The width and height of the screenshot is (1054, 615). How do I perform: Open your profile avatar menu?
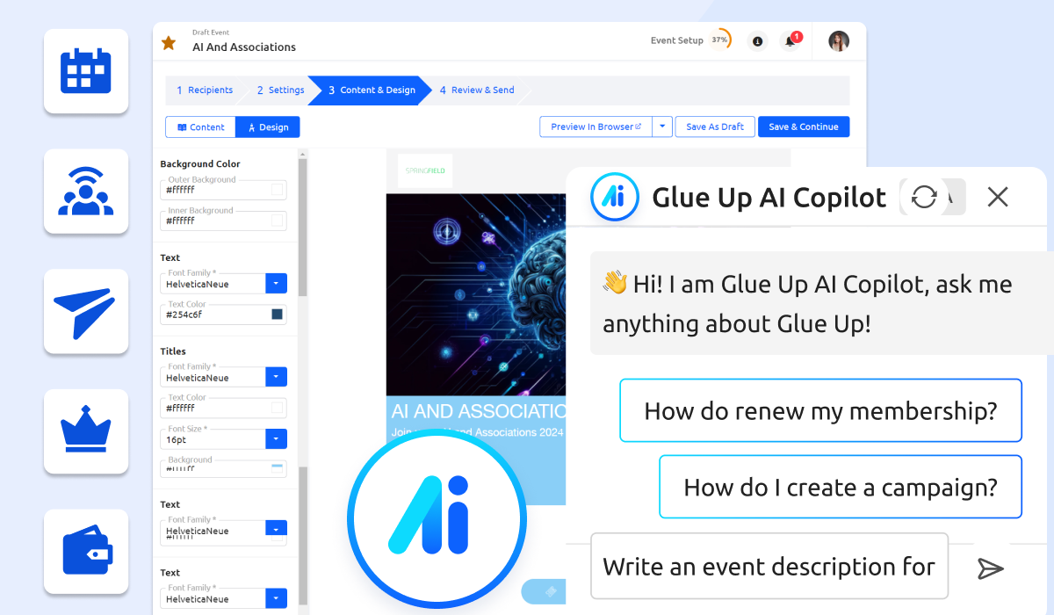[839, 40]
